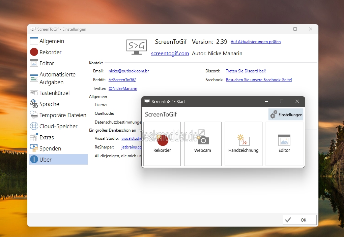Click the Quellcode: label

tap(105, 113)
